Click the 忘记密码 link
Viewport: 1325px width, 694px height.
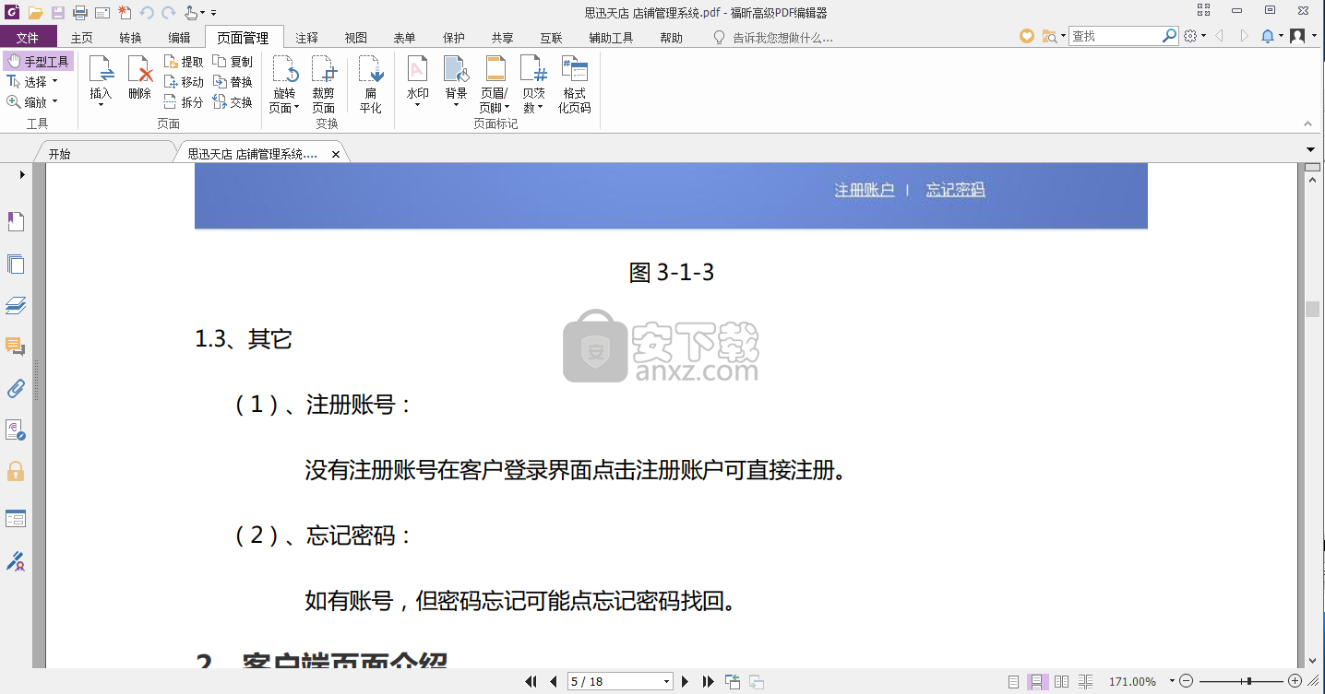956,190
